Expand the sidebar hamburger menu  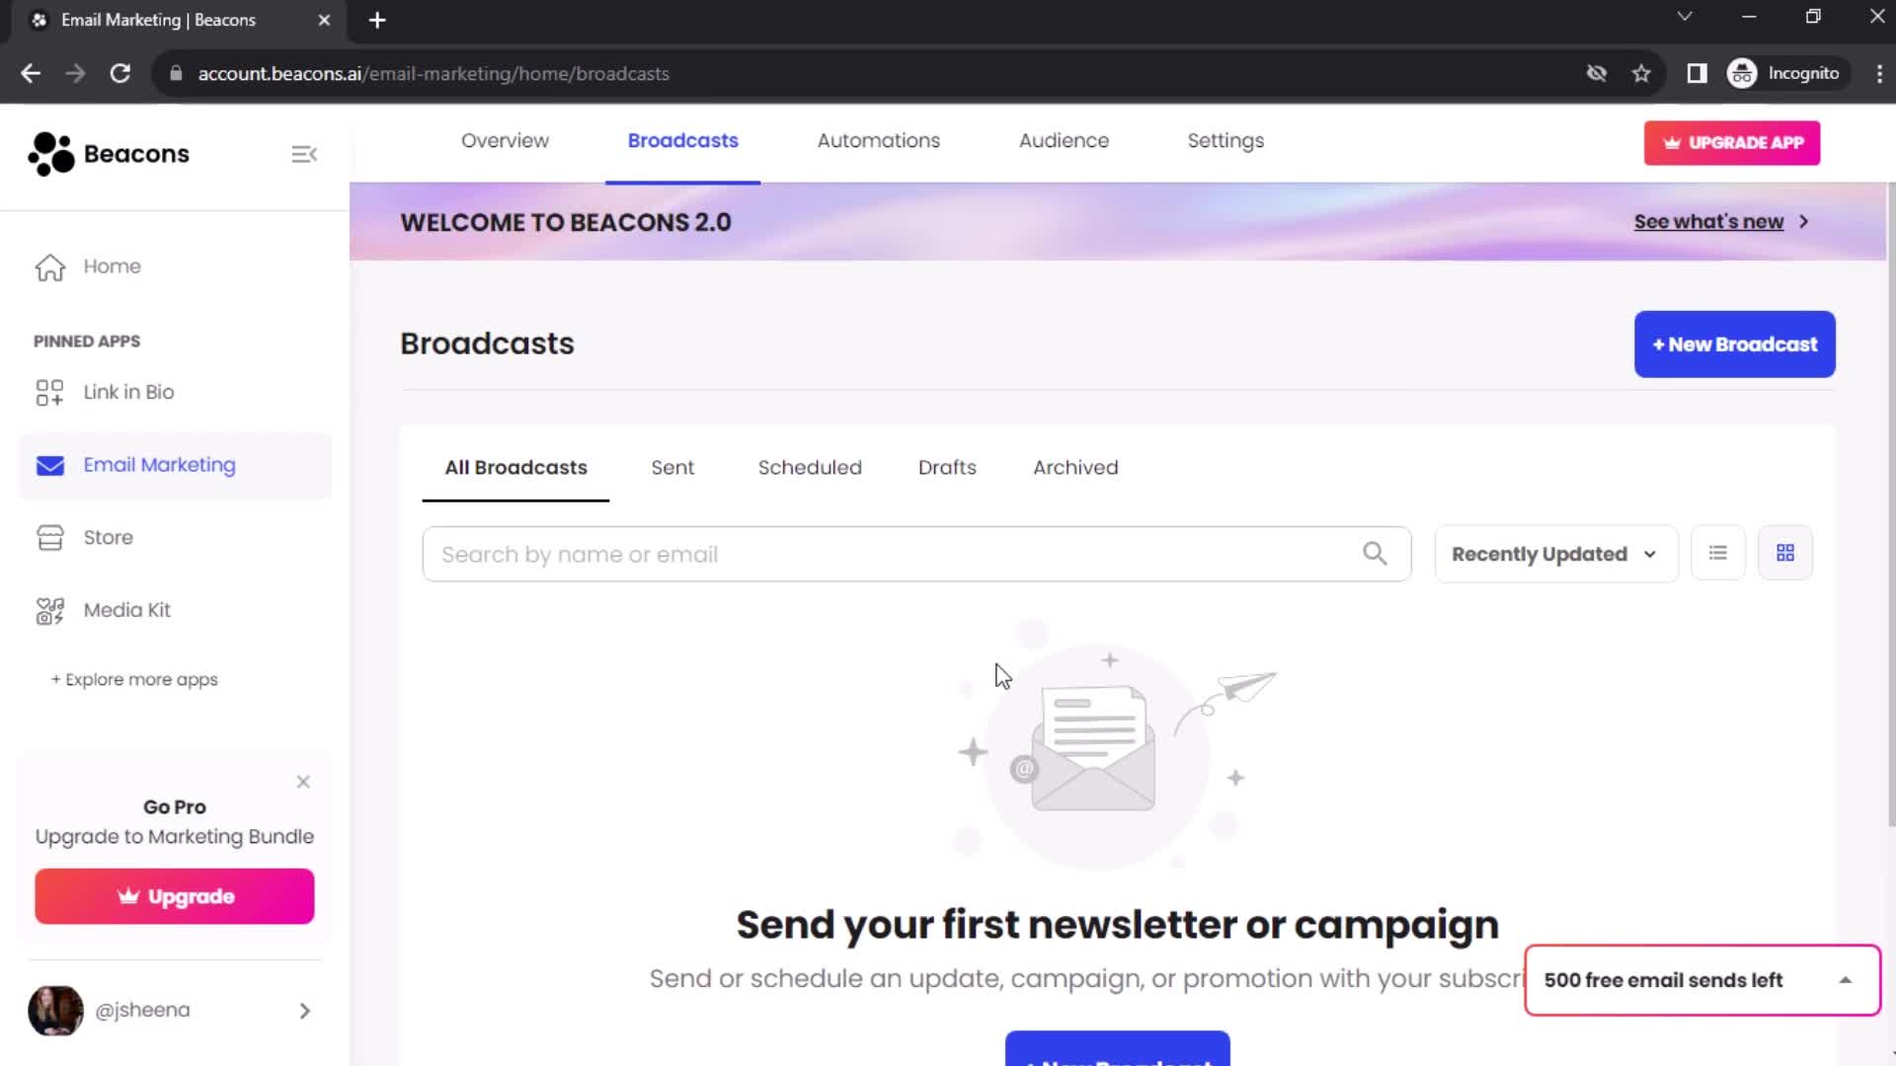[x=305, y=154]
